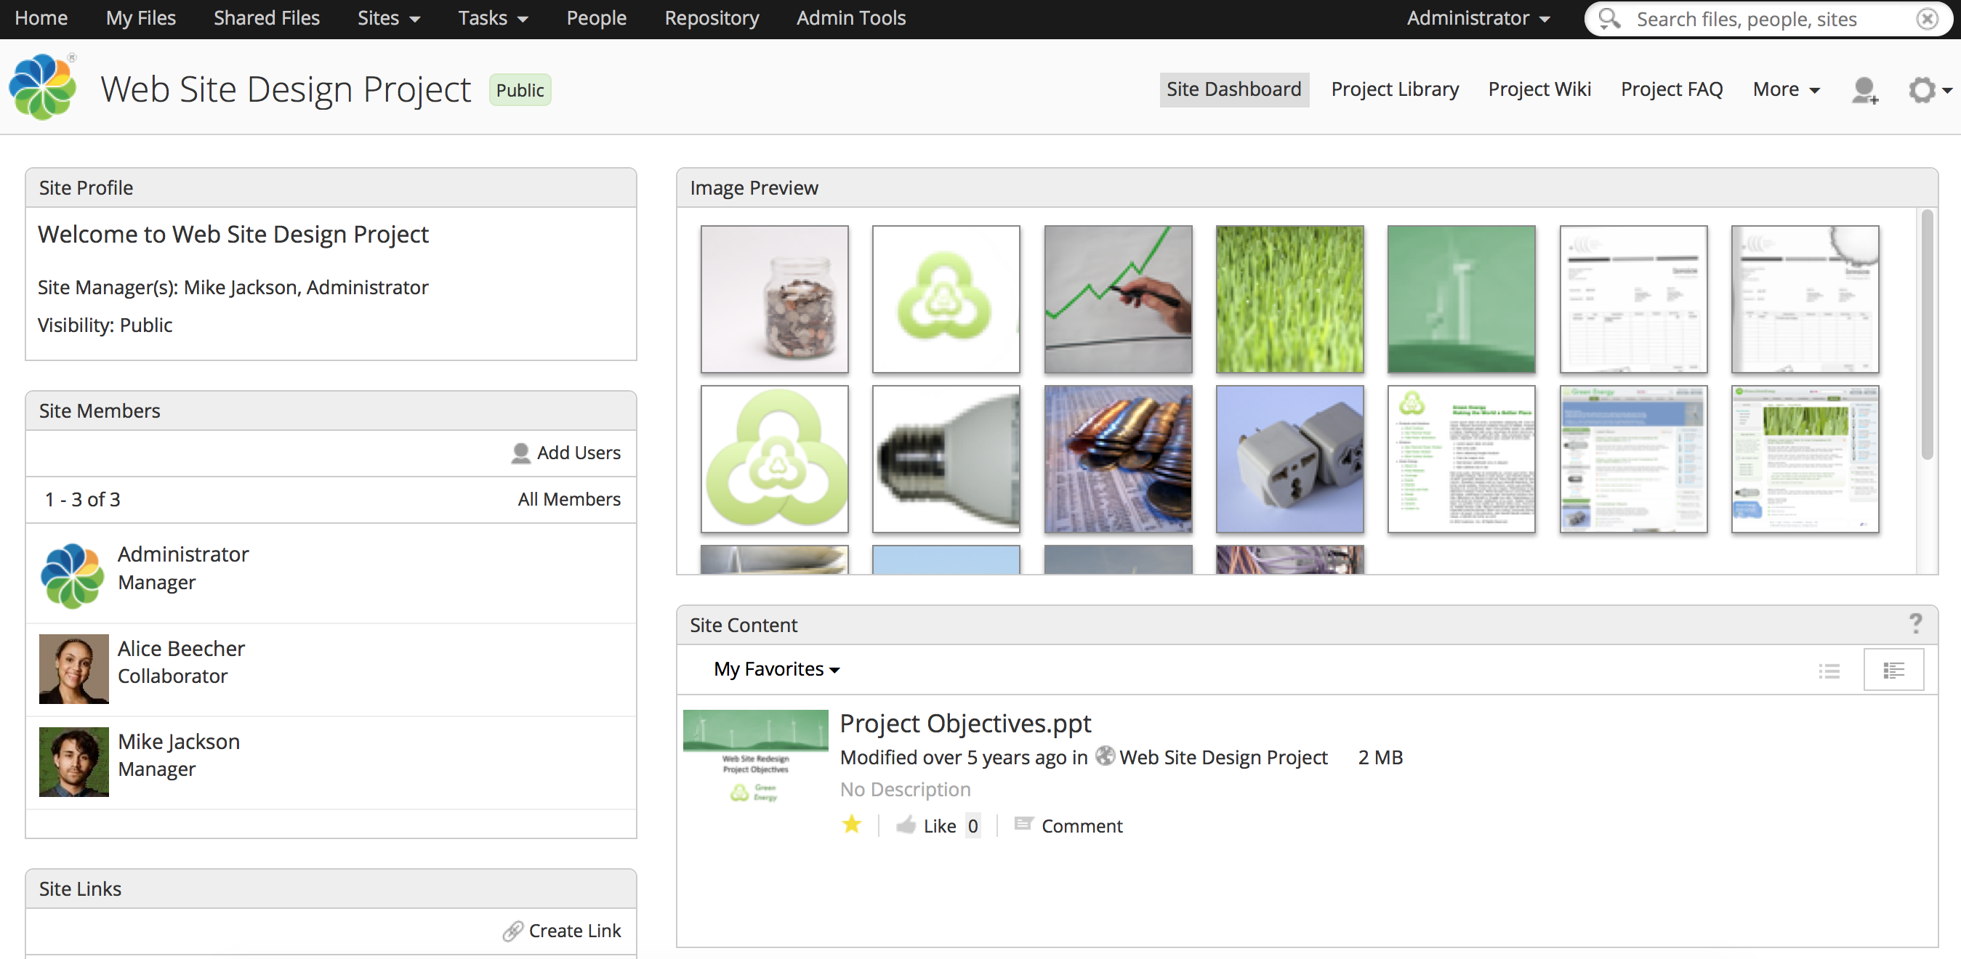Expand the Administrator user menu
This screenshot has height=959, width=1961.
coord(1477,18)
